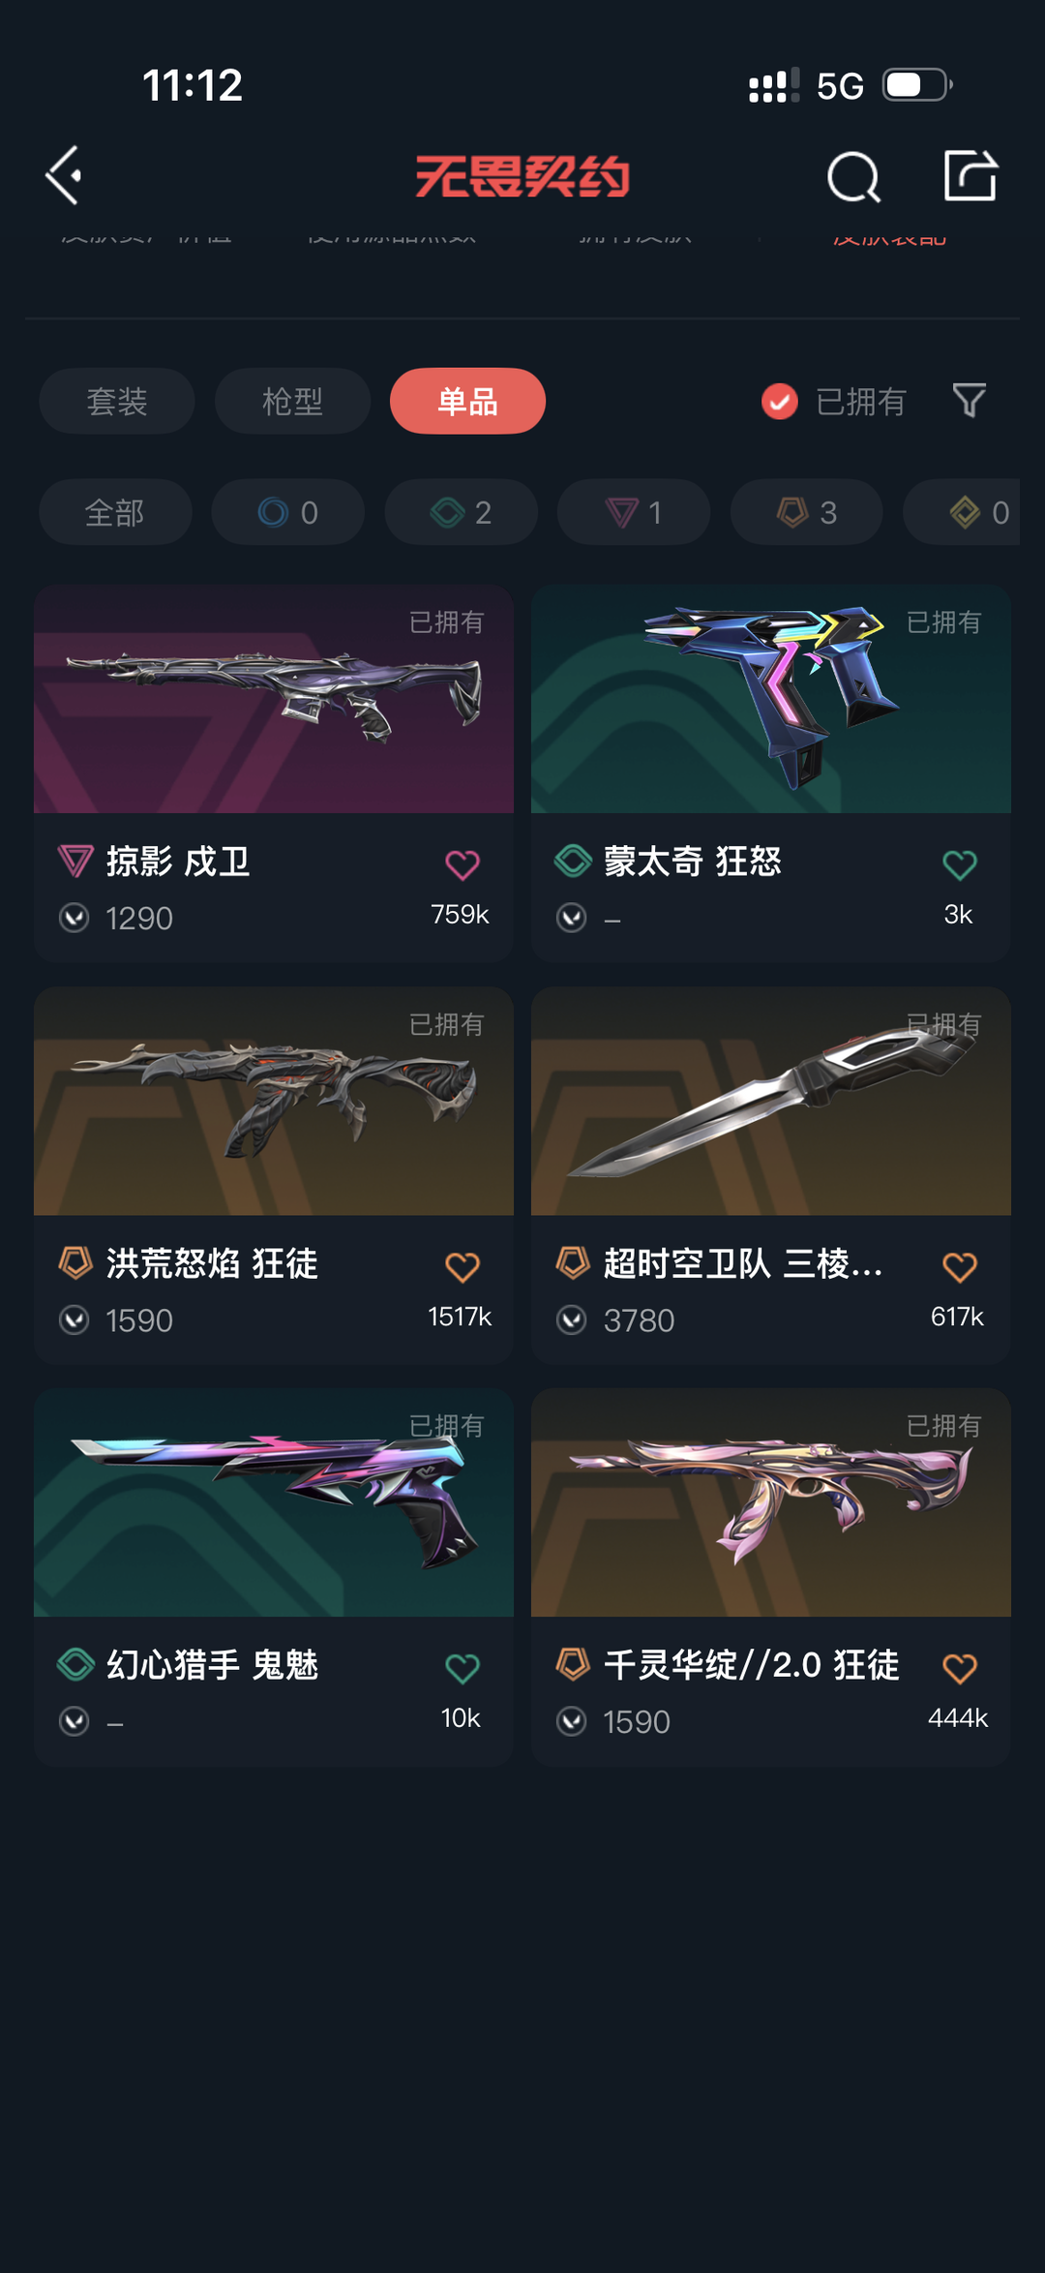The image size is (1045, 2273).
Task: Tap heart on 幻心猎手 鬼魅 card
Action: tap(463, 1668)
